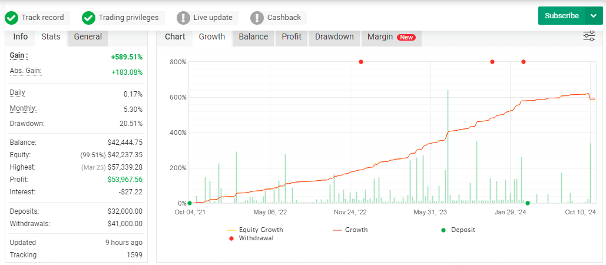Click the 20.51% drawdown value
The height and width of the screenshot is (265, 606).
(x=131, y=124)
